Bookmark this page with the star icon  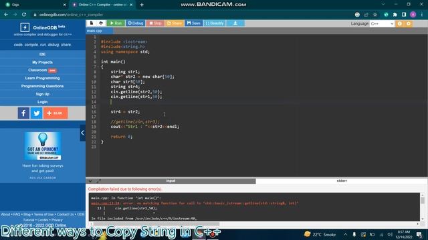(375, 15)
